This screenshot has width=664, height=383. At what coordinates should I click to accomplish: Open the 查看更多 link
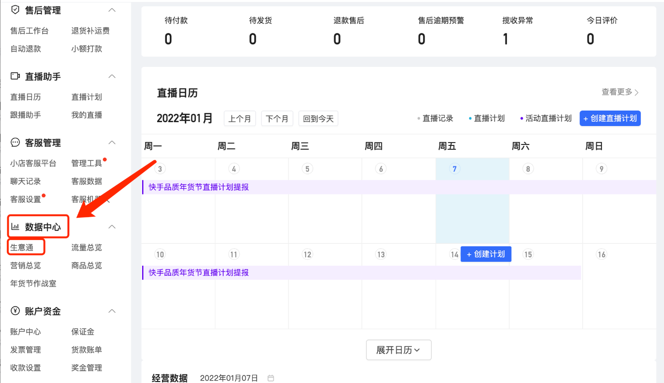[620, 92]
